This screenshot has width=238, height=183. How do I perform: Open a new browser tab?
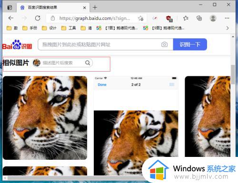click(95, 8)
